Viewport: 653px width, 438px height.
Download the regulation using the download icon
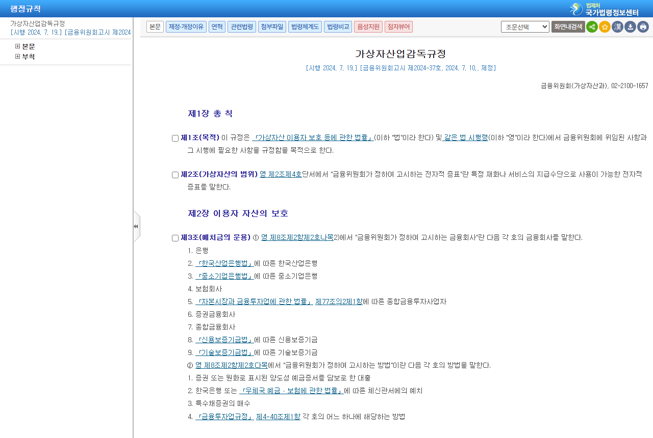coord(630,27)
